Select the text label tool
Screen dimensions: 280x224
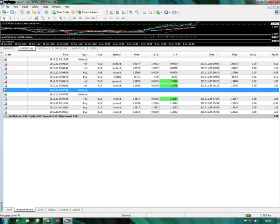pyautogui.click(x=55, y=18)
